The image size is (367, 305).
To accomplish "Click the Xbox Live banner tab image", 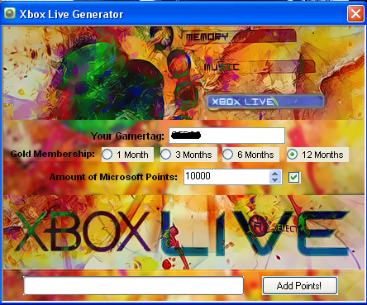I will 265,102.
